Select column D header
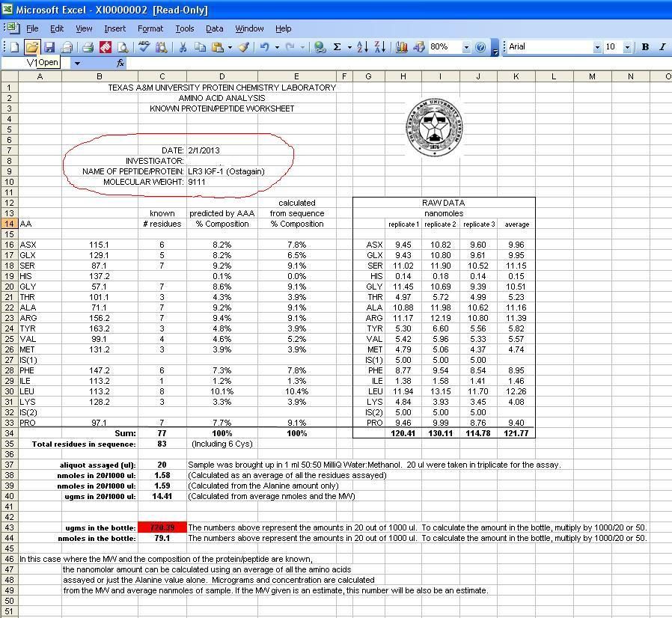This screenshot has width=672, height=618. (x=222, y=76)
